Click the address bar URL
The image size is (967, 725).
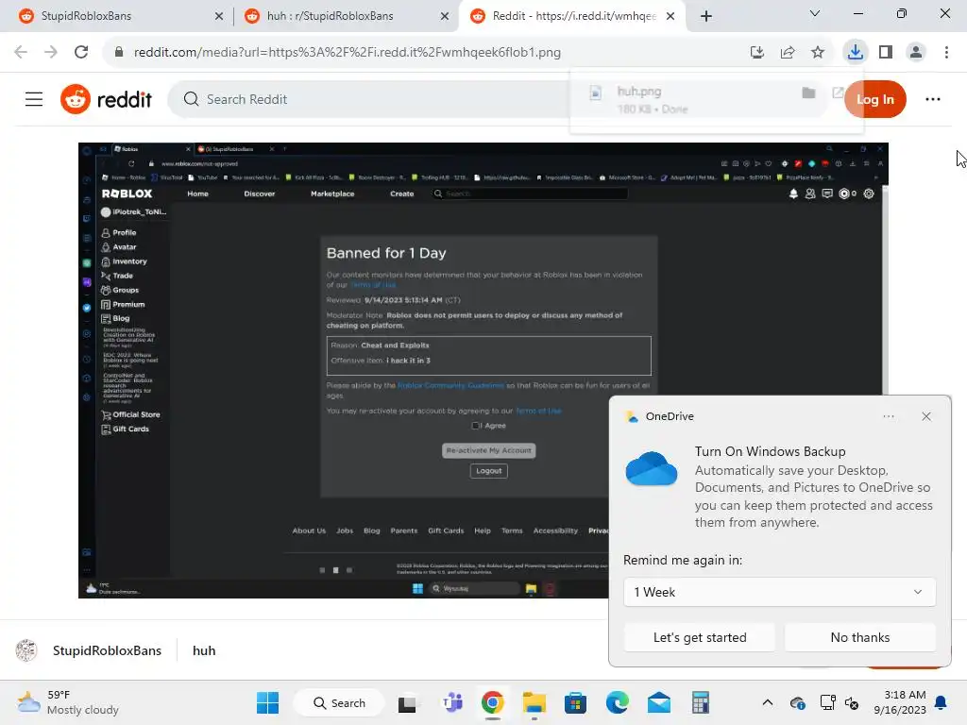[x=348, y=53]
